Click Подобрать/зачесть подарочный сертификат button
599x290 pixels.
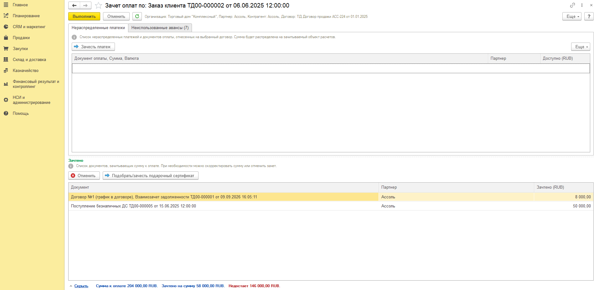tap(151, 176)
